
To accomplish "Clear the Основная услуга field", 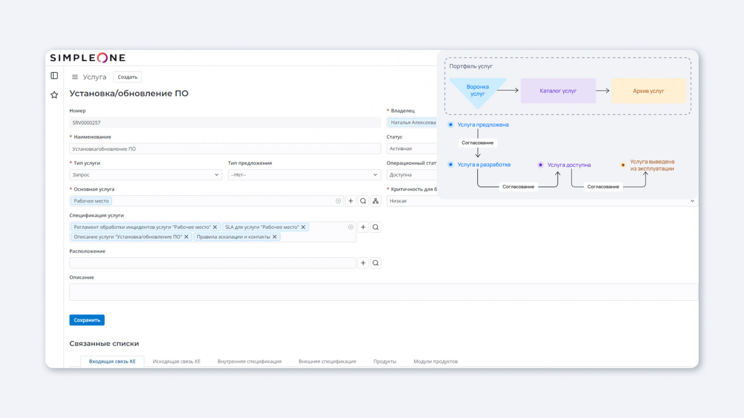I will click(x=338, y=201).
